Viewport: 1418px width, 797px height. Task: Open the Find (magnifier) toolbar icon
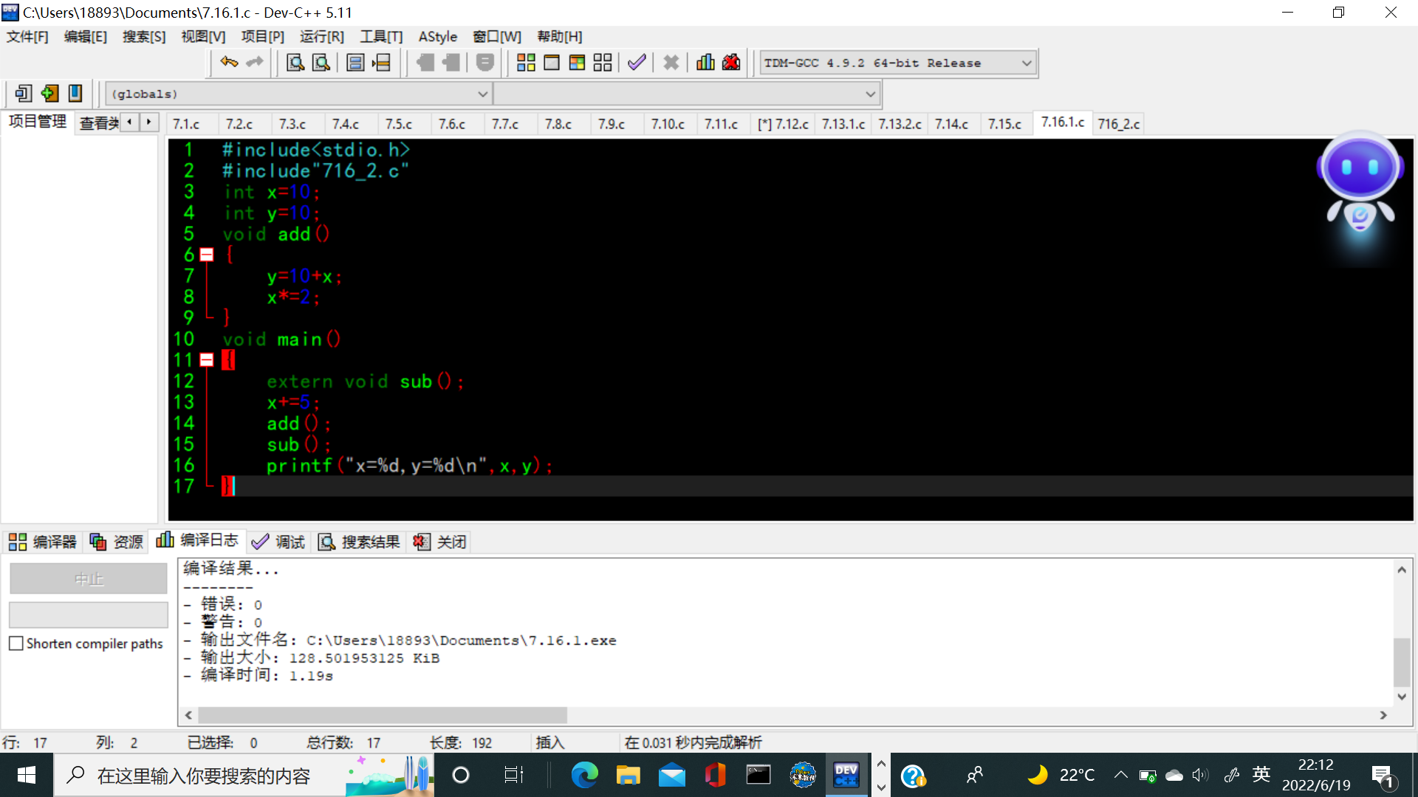click(295, 63)
